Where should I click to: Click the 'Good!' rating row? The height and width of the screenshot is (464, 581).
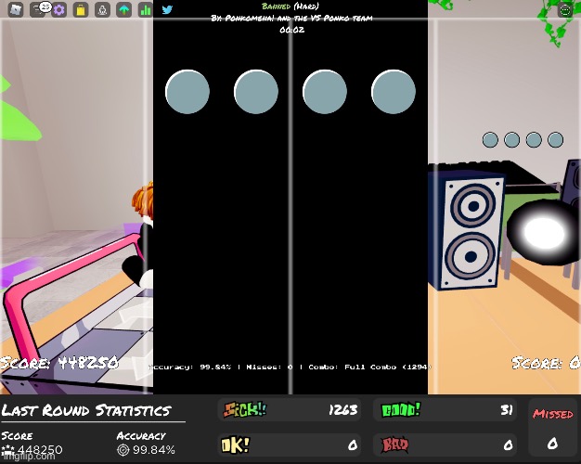[x=445, y=410]
